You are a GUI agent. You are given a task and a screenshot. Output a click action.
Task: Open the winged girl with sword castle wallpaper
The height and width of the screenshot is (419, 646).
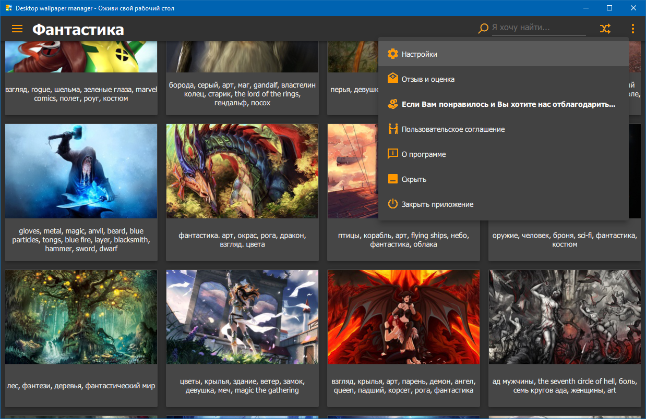coord(242,317)
